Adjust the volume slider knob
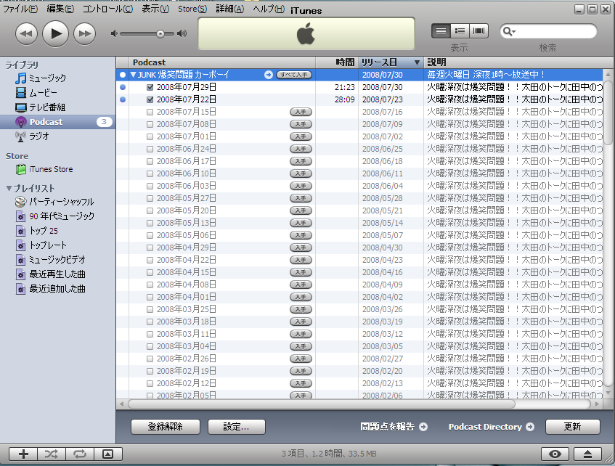 tap(160, 33)
